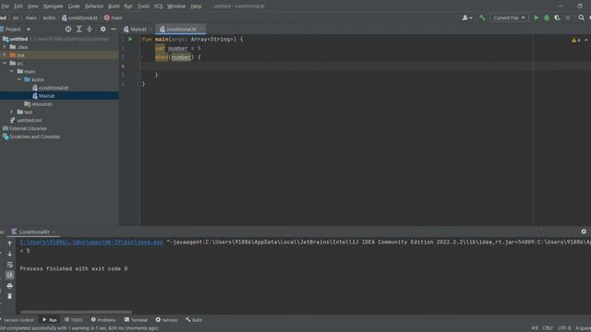591x332 pixels.
Task: Click the yellow warning indicator in editor
Action: coord(575,40)
